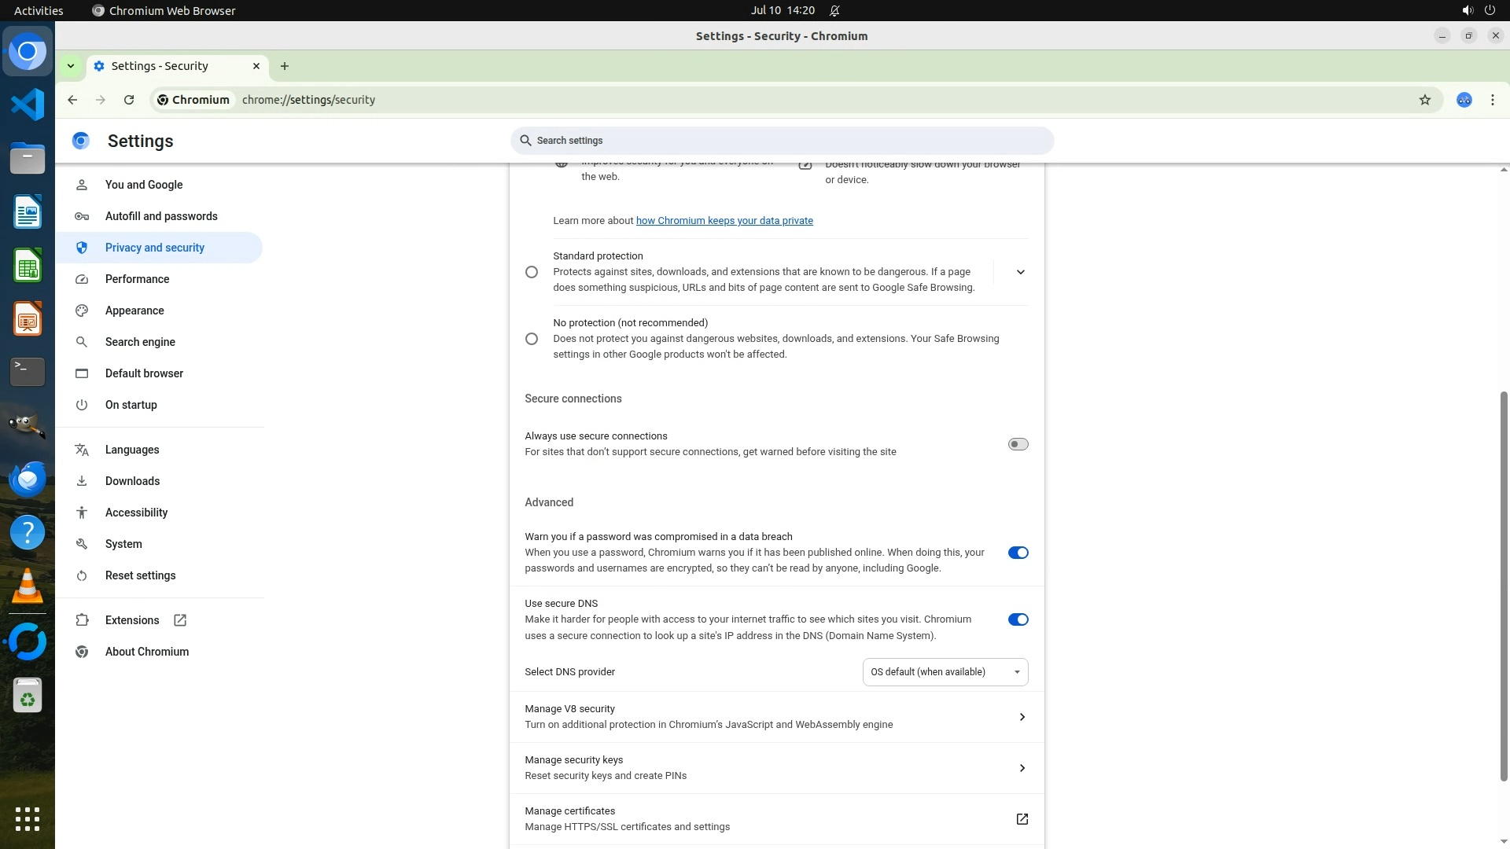Screen dimensions: 1510x849
Task: Click the profile avatar icon
Action: tap(1464, 100)
